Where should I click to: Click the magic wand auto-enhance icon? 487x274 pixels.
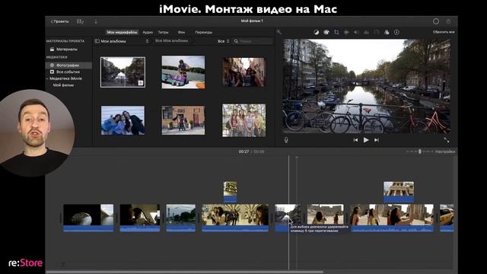279,32
